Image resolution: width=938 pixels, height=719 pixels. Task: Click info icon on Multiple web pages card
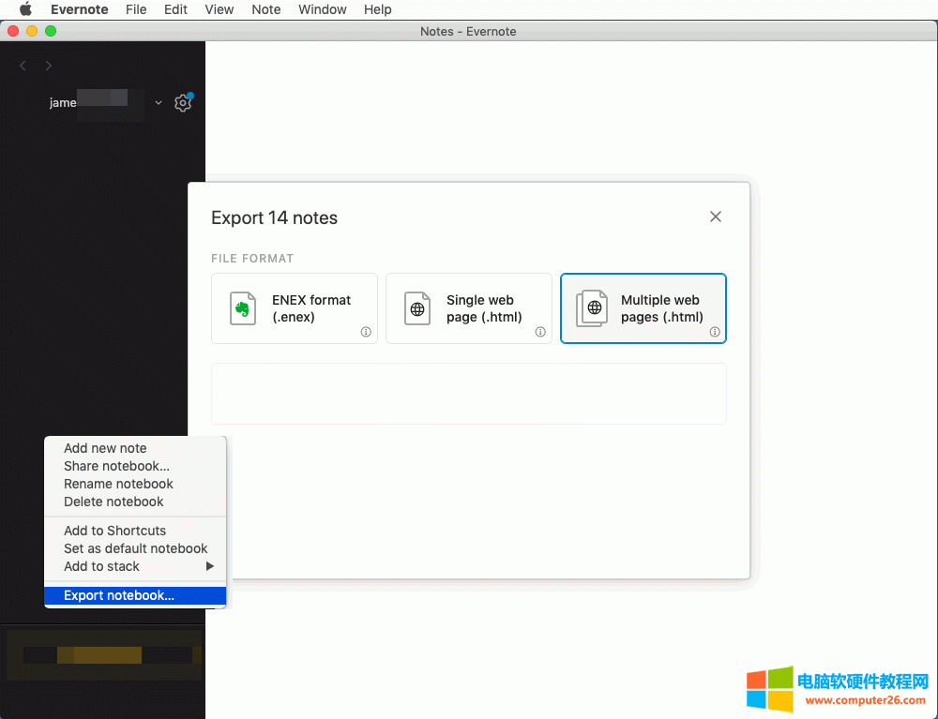pyautogui.click(x=715, y=332)
